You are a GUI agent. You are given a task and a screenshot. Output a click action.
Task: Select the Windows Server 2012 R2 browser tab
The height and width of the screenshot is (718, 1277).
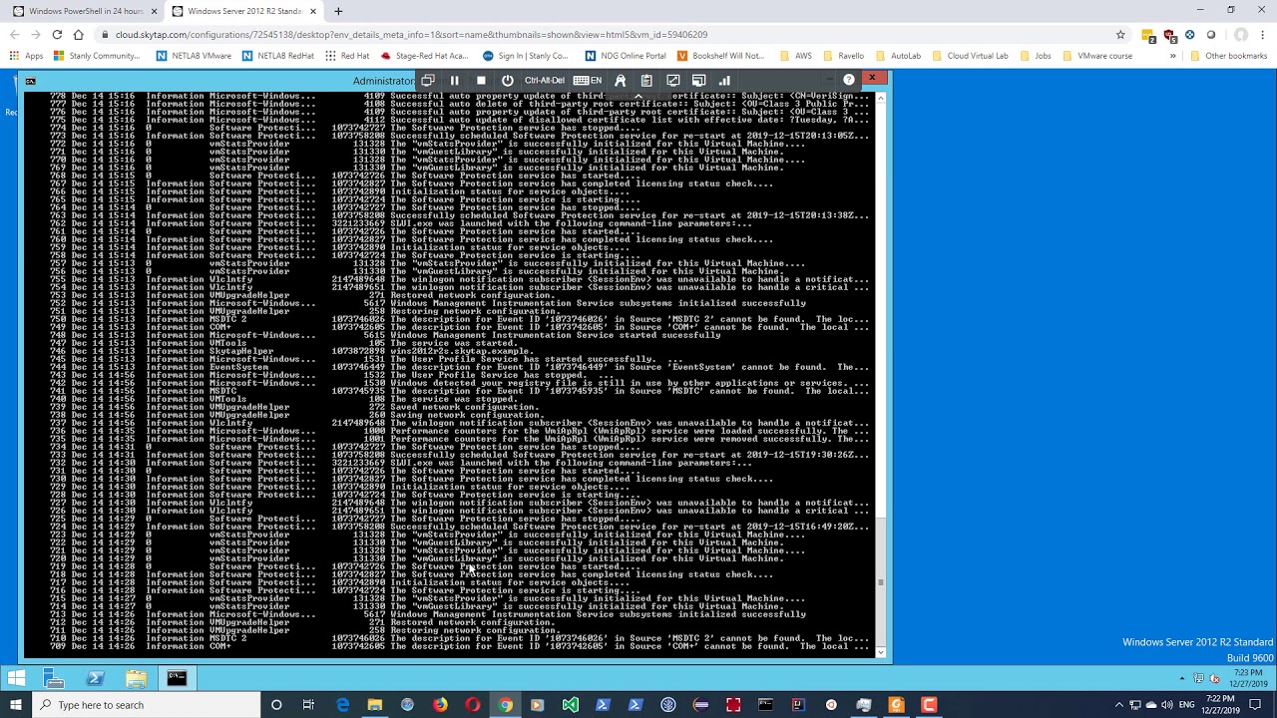(243, 11)
